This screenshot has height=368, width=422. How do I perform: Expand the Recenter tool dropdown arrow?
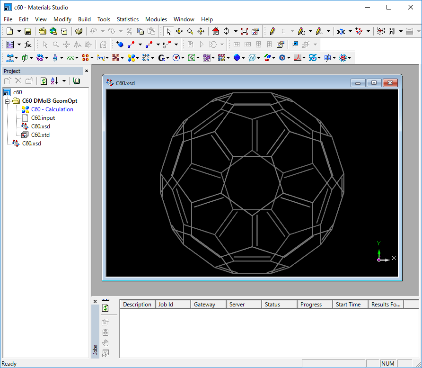coord(236,31)
